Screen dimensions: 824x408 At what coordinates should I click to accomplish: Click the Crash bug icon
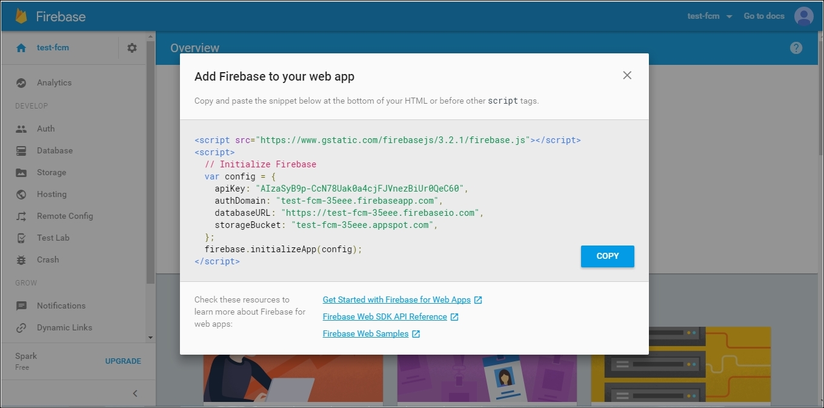pos(21,260)
